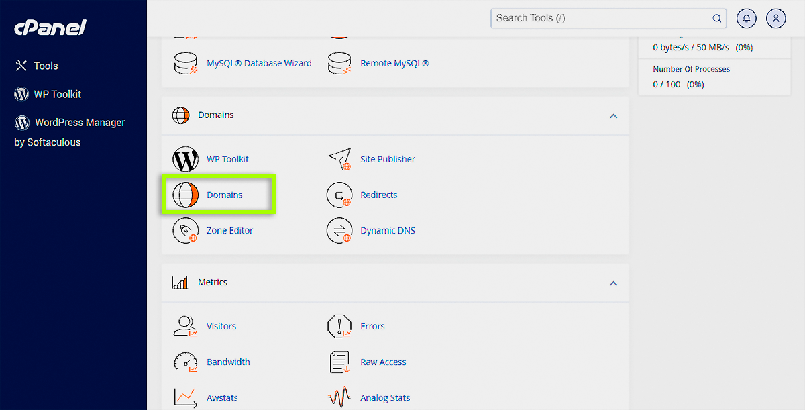Viewport: 805px width, 410px height.
Task: Click the Domains section globe icon
Action: pyautogui.click(x=181, y=115)
